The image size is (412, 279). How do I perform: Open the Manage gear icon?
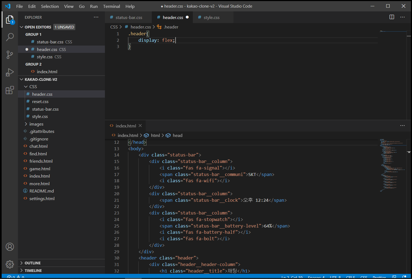(10, 264)
